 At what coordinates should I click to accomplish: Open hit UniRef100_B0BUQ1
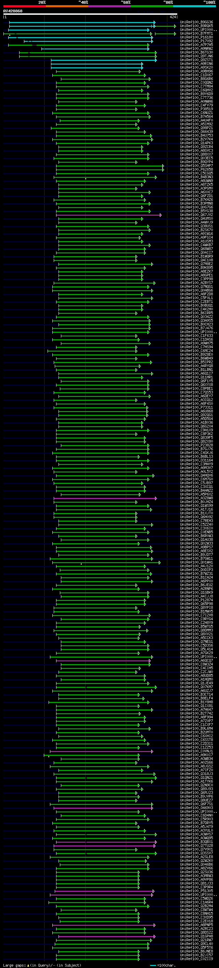[196, 306]
